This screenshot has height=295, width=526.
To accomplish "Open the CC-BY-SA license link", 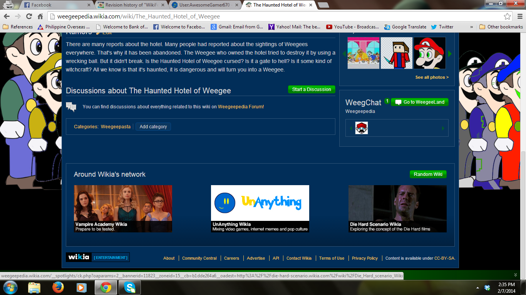I will click(x=444, y=258).
